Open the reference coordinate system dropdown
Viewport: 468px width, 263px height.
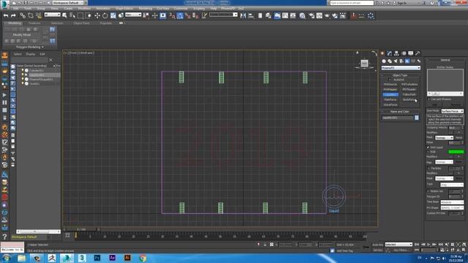pyautogui.click(x=133, y=15)
